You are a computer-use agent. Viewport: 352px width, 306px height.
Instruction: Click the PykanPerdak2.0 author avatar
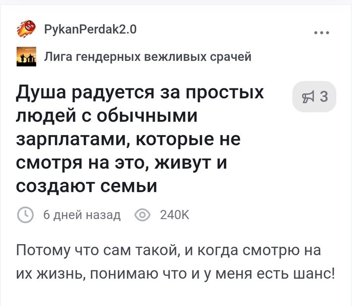pos(27,30)
